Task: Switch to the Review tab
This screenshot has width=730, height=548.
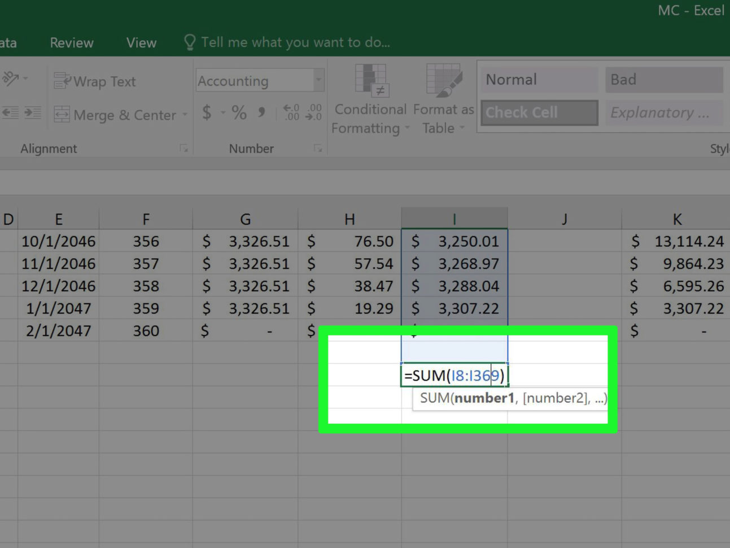Action: coord(71,42)
